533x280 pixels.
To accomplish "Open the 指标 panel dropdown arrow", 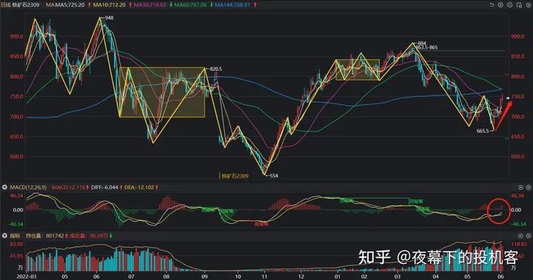I will click(4, 236).
